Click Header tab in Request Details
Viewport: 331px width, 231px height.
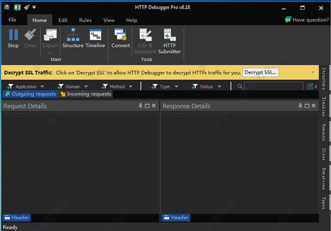click(x=17, y=218)
